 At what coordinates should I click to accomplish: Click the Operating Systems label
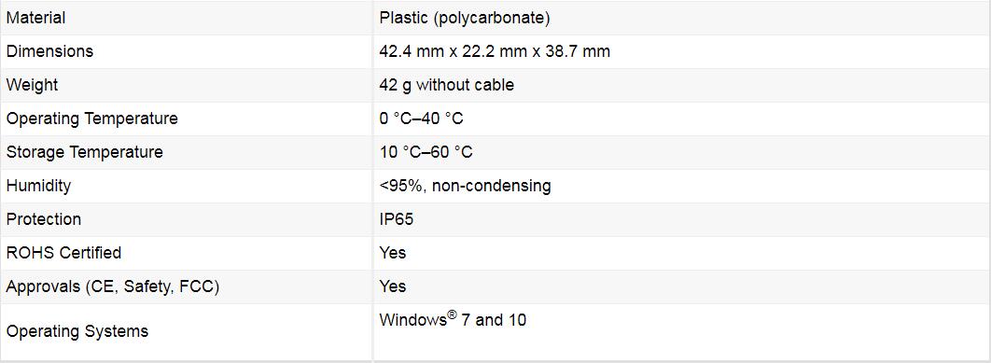point(77,331)
